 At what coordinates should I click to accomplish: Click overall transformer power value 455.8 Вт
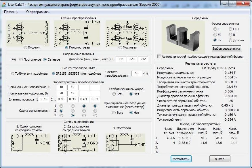pyautogui.click(x=231, y=82)
